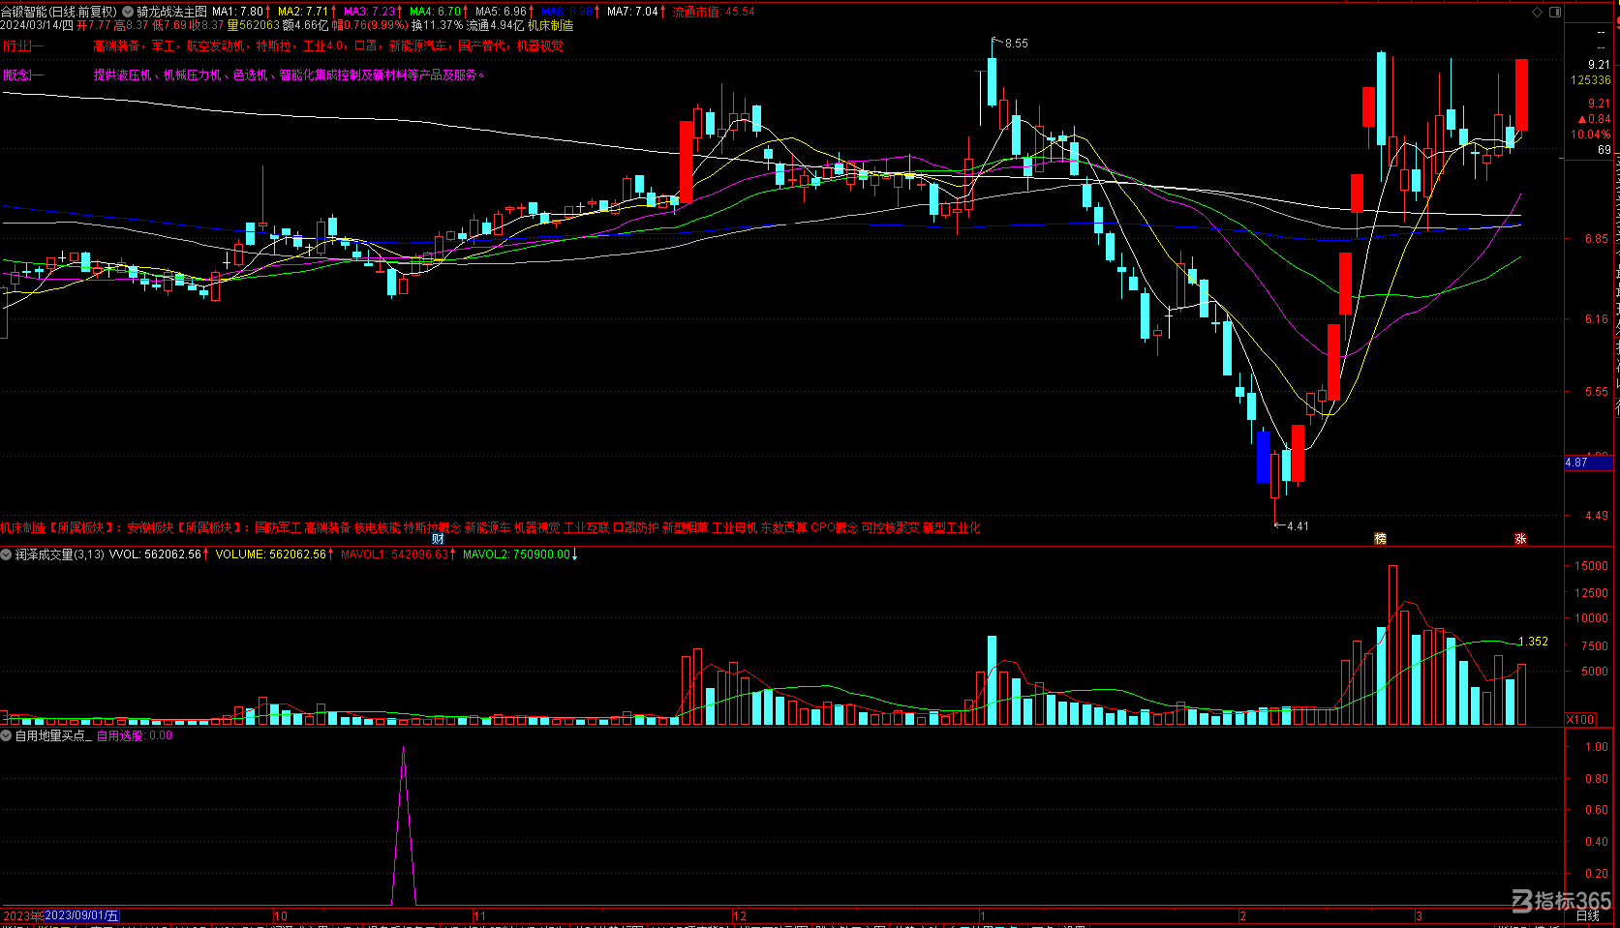This screenshot has height=928, width=1620.
Task: Click the MAVOL1: 542096.63 label
Action: click(x=395, y=554)
